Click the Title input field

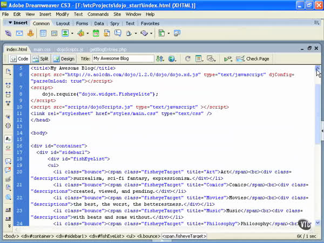(123, 58)
